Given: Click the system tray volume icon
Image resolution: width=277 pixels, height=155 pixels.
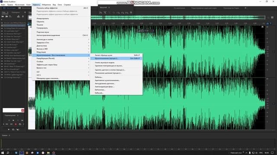Looking at the screenshot, I should (256, 153).
